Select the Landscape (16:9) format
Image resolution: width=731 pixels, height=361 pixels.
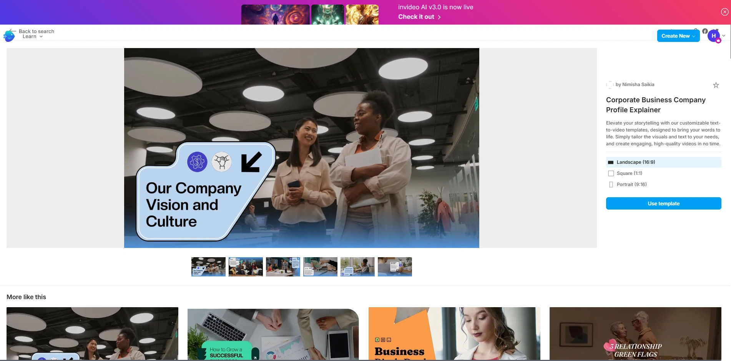coord(663,162)
